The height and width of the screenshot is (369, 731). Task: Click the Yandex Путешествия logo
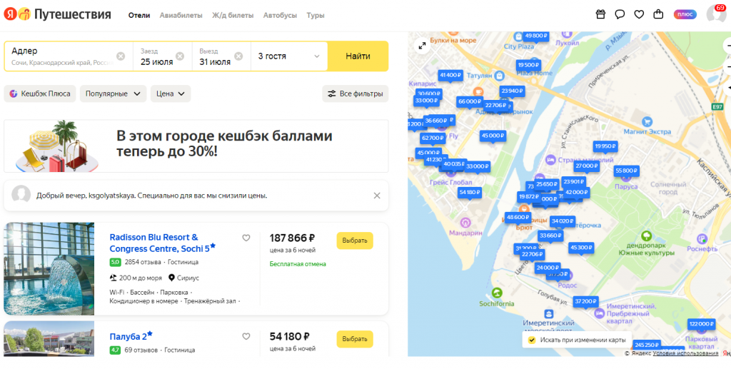pos(57,15)
